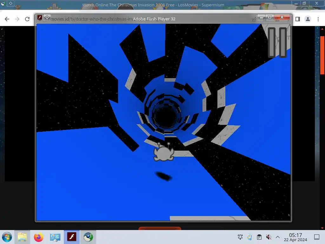Click the diamond icon in Flash Player title bar
This screenshot has height=244, width=325.
(47, 17)
